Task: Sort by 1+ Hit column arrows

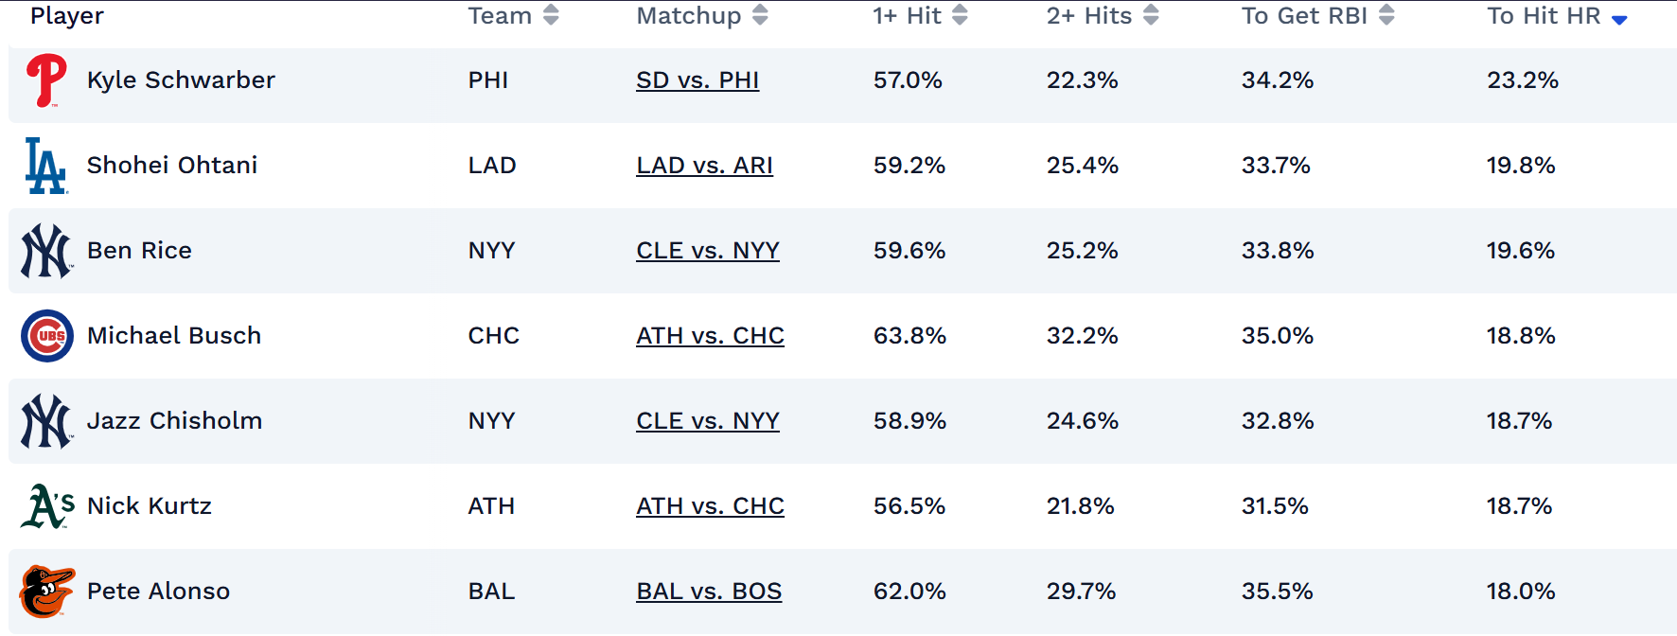Action: click(960, 15)
